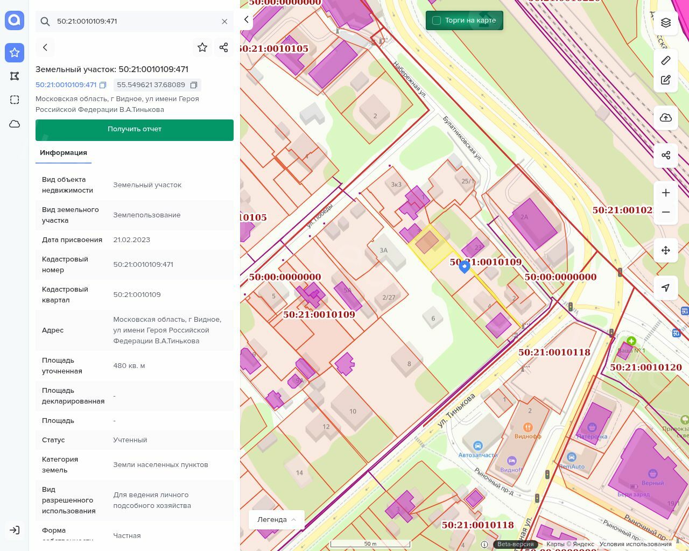Select the ruler measurement tool
This screenshot has width=689, height=551.
(666, 60)
